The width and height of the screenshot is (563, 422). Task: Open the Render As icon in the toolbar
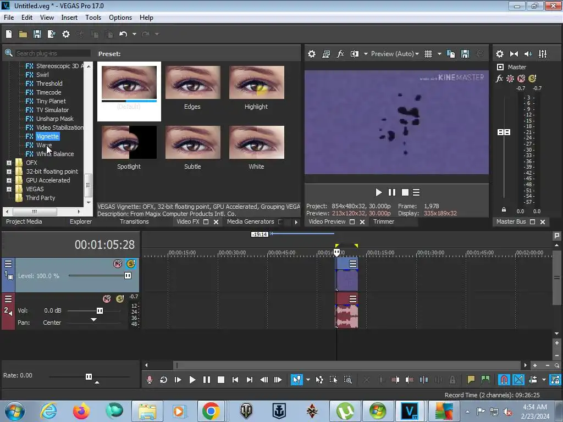pos(51,34)
